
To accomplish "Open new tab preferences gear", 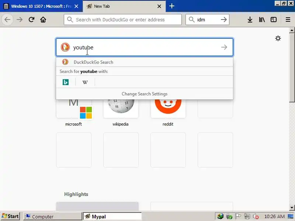I will pos(278,38).
